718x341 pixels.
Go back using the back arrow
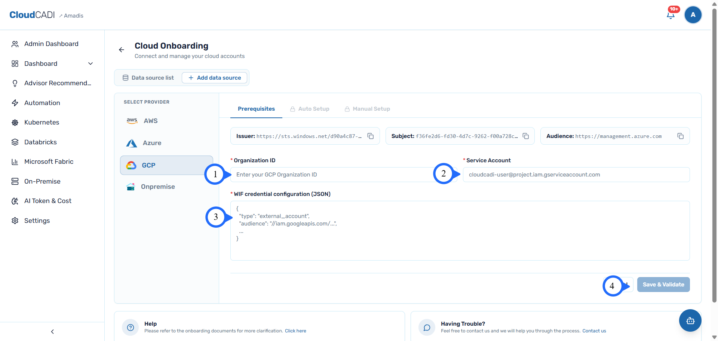coord(122,50)
